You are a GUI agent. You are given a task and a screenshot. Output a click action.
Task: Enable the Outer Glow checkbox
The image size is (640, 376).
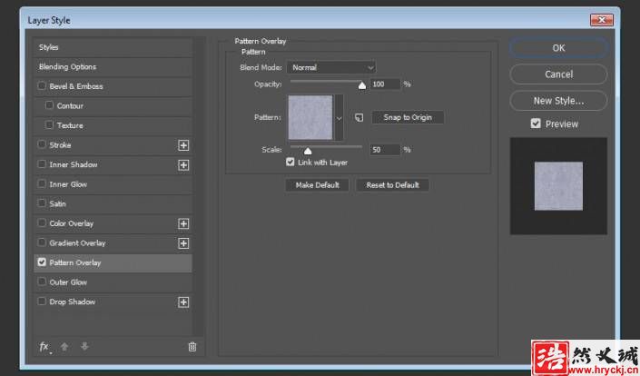[42, 282]
